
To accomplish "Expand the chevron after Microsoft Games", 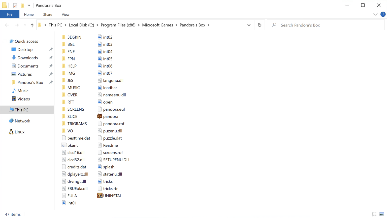I will (176, 25).
